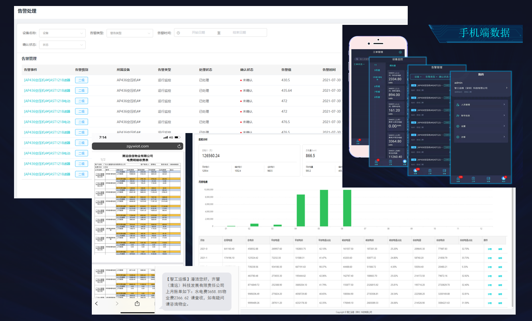The image size is (532, 321).
Task: Click the 告警事件 column header
Action: (x=31, y=70)
